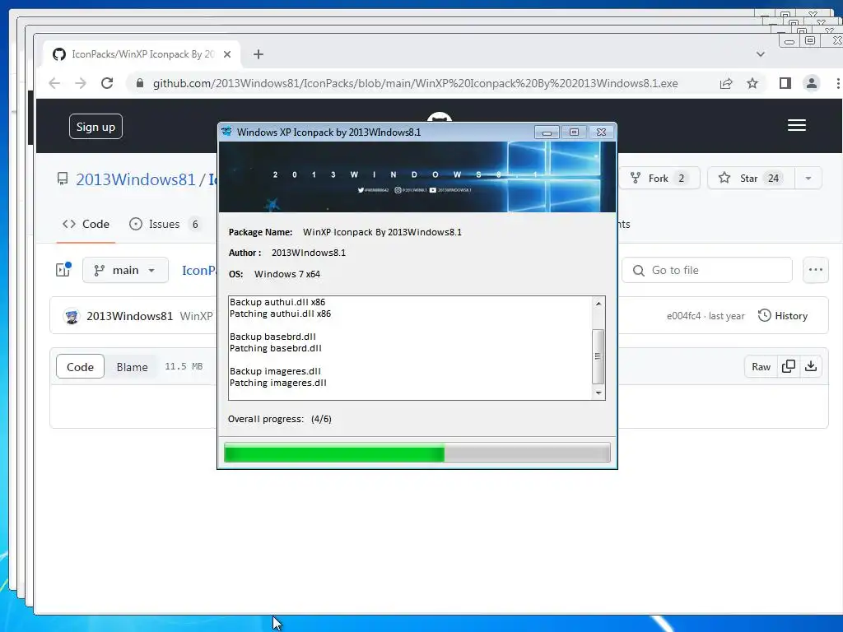View file History
This screenshot has width=843, height=632.
point(783,316)
